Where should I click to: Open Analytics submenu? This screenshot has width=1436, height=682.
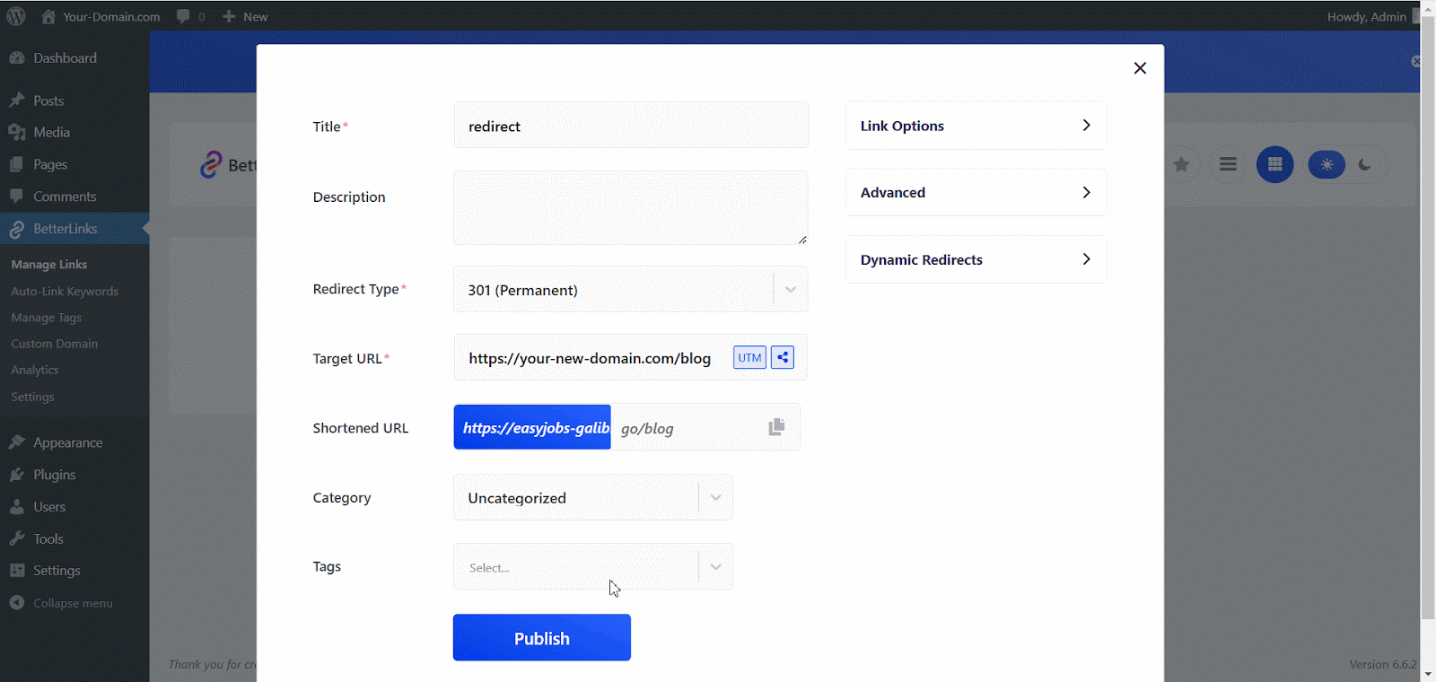[x=35, y=370]
